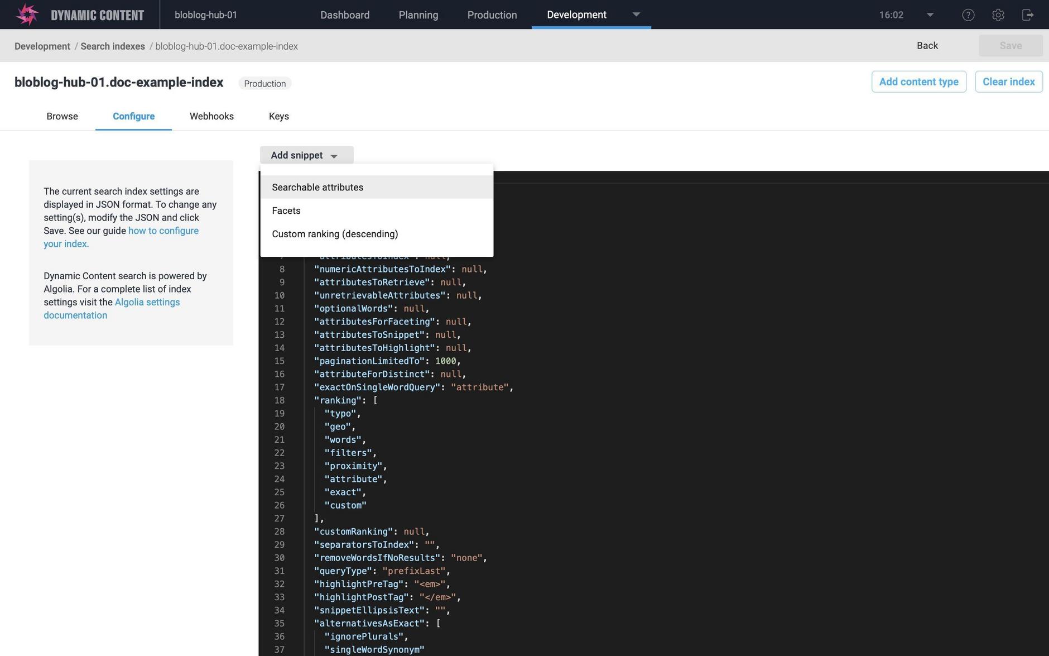The width and height of the screenshot is (1049, 656).
Task: Open how to configure your index link
Action: tap(163, 231)
